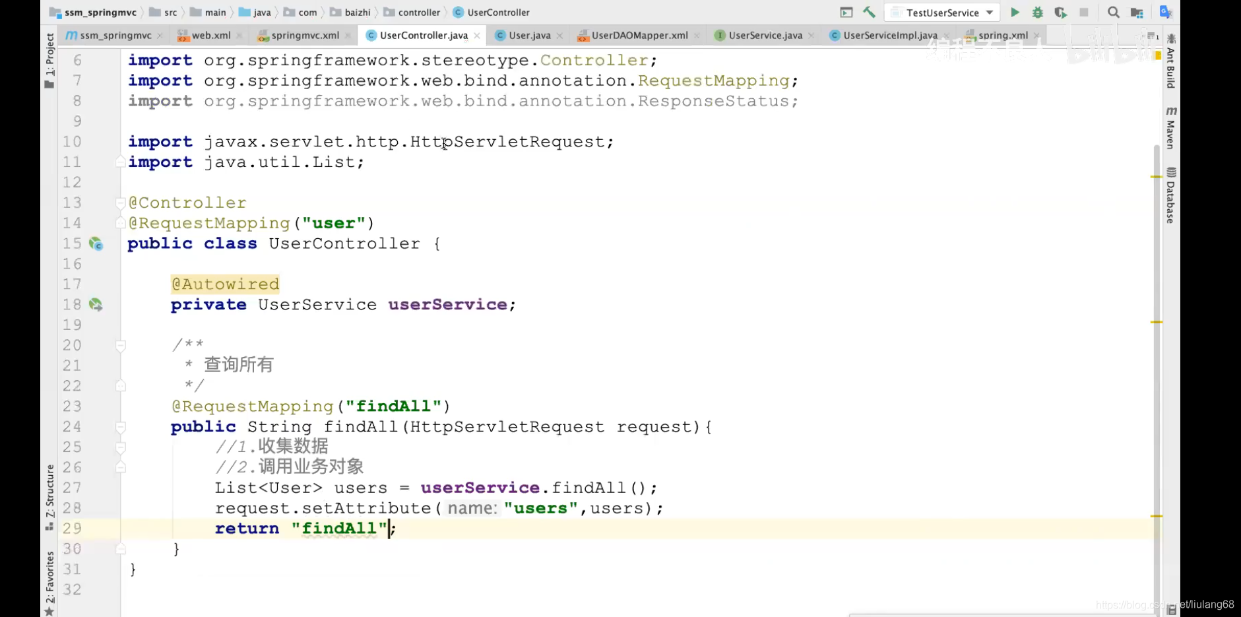This screenshot has height=617, width=1241.
Task: Open the Favorites tool window
Action: 49,583
